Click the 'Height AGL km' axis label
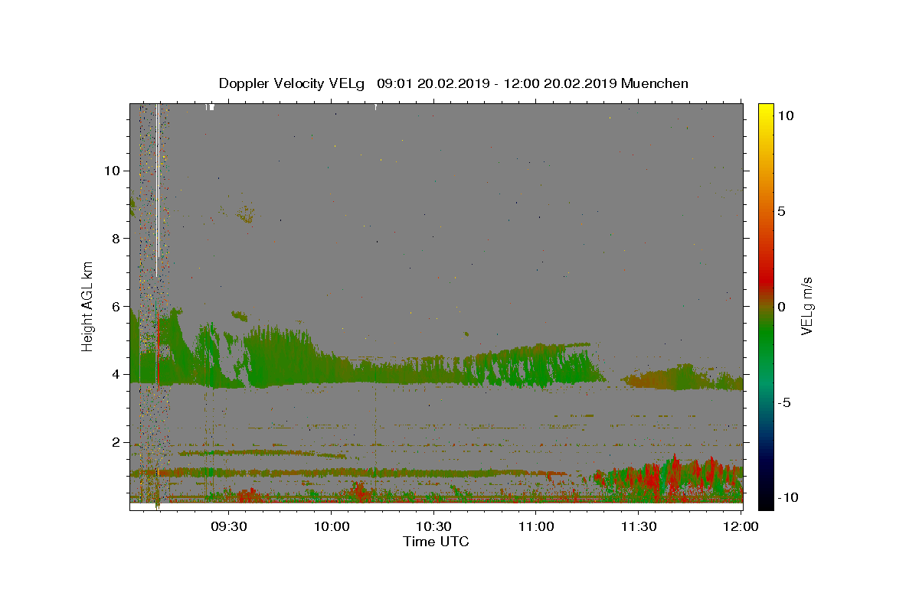This screenshot has width=919, height=612. (88, 306)
